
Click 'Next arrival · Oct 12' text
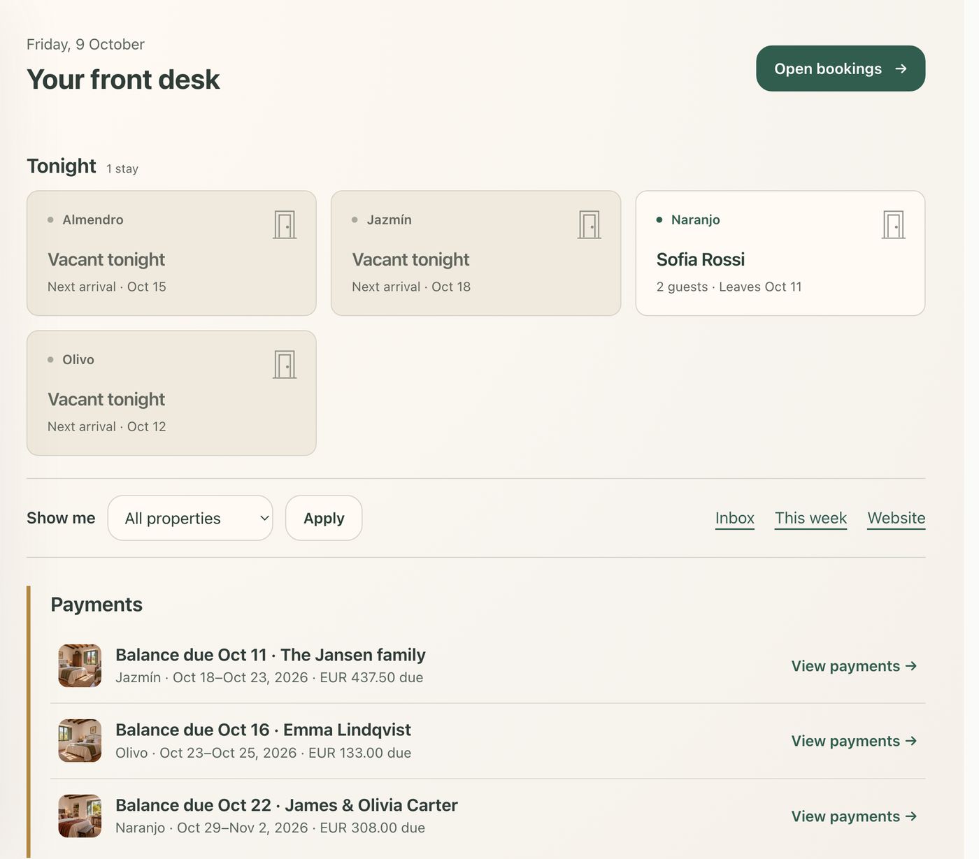pos(107,426)
